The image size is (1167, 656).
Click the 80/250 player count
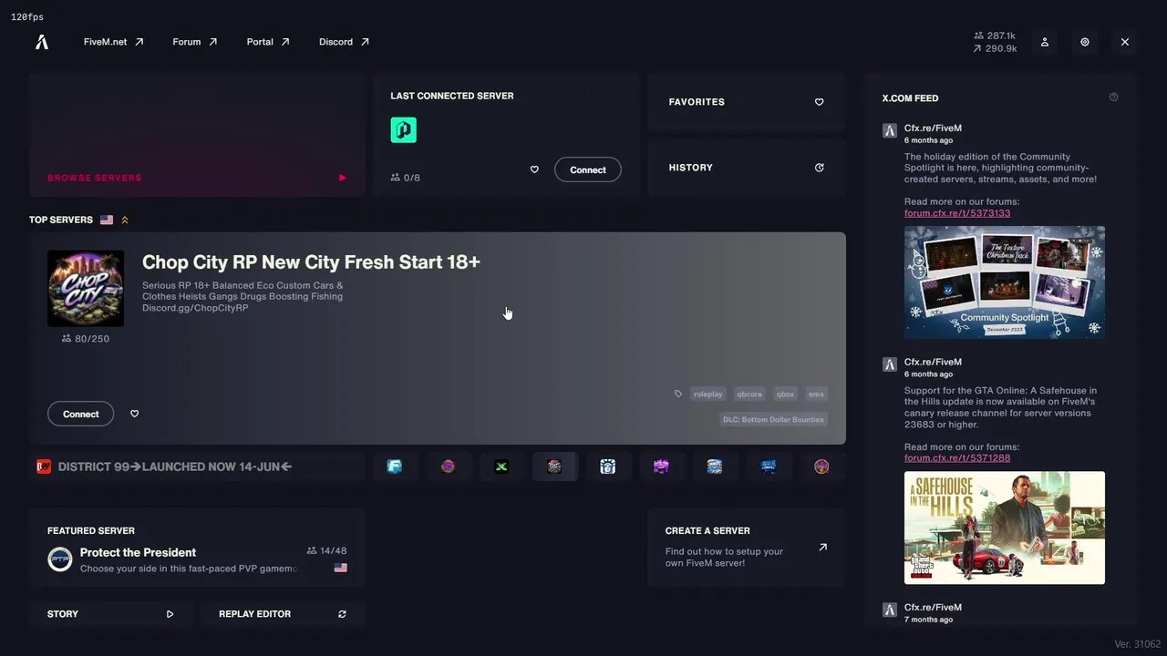pyautogui.click(x=86, y=339)
